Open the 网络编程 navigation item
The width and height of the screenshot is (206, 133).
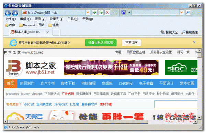(89, 84)
